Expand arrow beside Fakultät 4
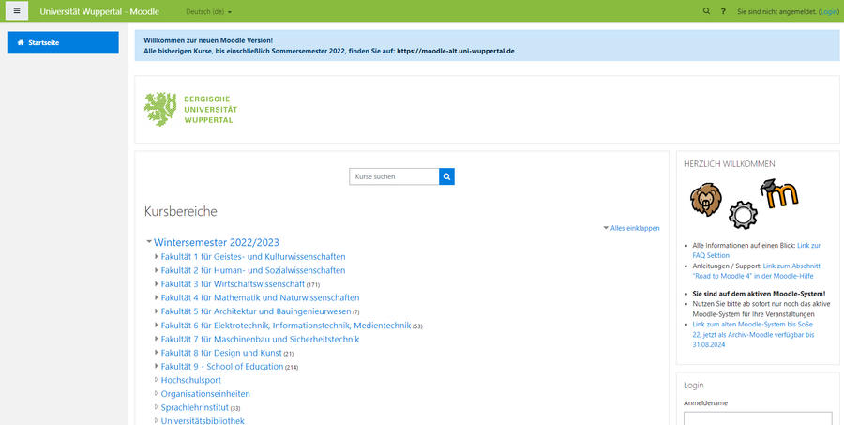Viewport: 844px width, 425px height. tap(156, 297)
